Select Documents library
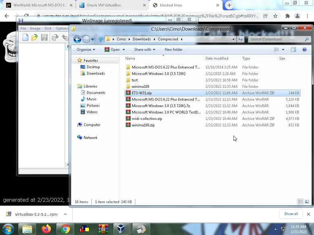 pyautogui.click(x=96, y=93)
